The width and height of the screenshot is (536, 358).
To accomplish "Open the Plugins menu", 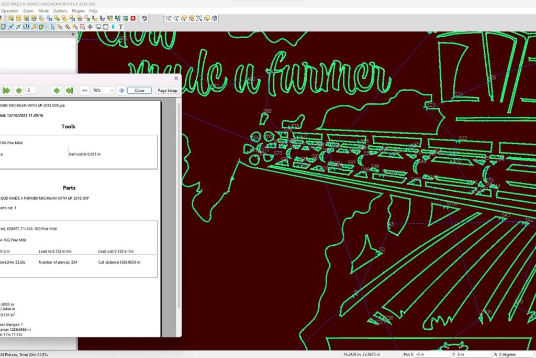I will click(x=78, y=10).
